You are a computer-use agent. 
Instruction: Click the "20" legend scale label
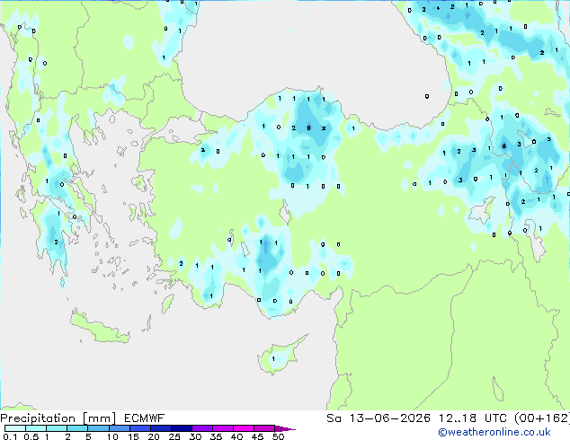click(154, 436)
